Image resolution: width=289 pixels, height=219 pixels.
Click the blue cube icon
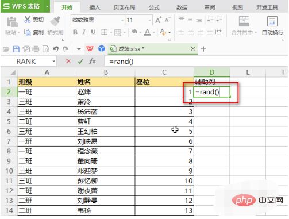(x=102, y=49)
